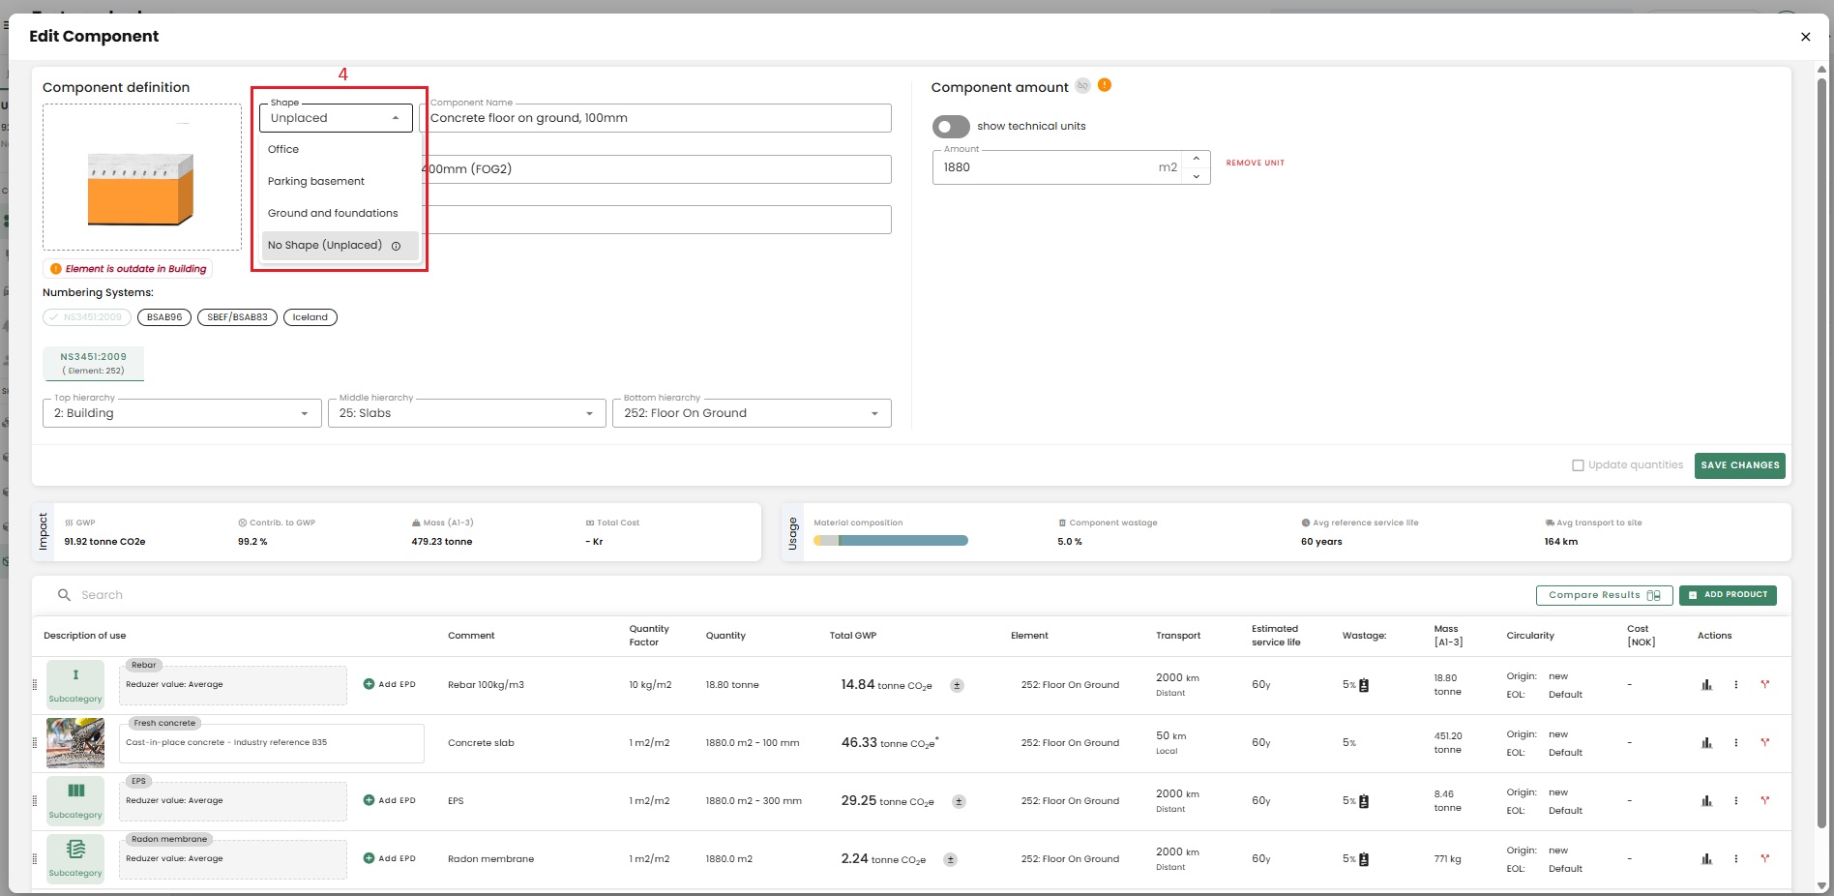Click the Component Name input field
The height and width of the screenshot is (896, 1834).
pyautogui.click(x=658, y=118)
